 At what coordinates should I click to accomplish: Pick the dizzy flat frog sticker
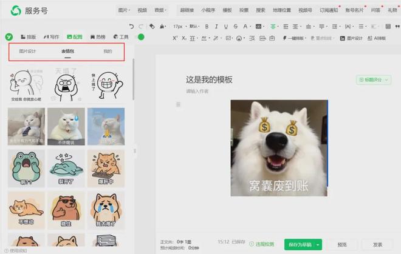pos(66,169)
